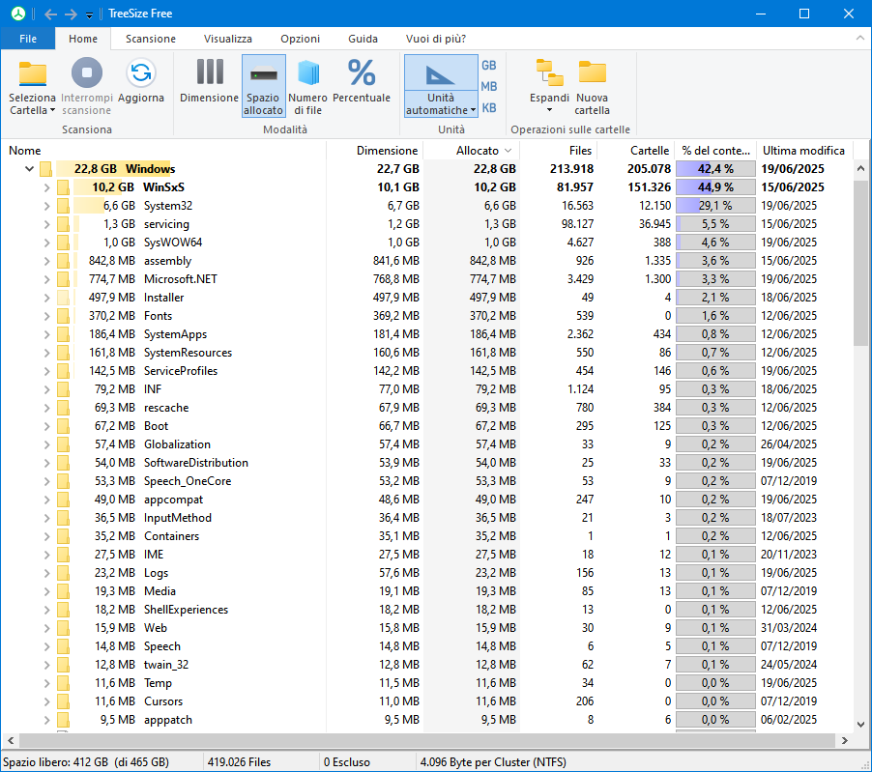This screenshot has height=772, width=872.
Task: Click the vertical scrollbar up arrow
Action: click(x=860, y=168)
